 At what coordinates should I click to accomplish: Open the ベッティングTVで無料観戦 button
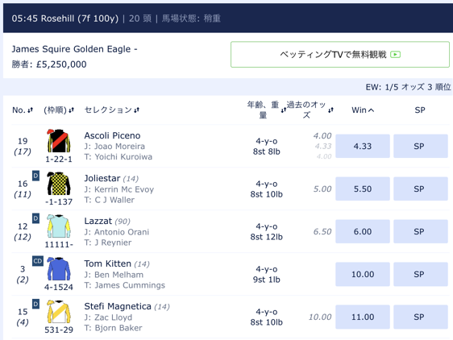(x=340, y=54)
